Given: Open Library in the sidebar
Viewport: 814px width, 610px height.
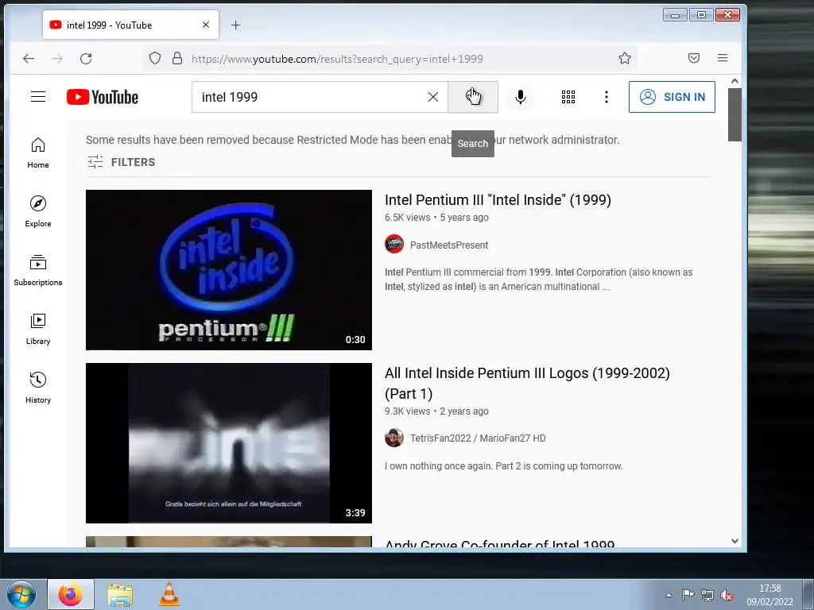Looking at the screenshot, I should [x=38, y=330].
